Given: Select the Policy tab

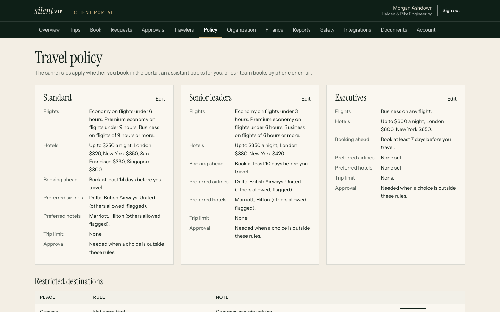Looking at the screenshot, I should click(210, 30).
